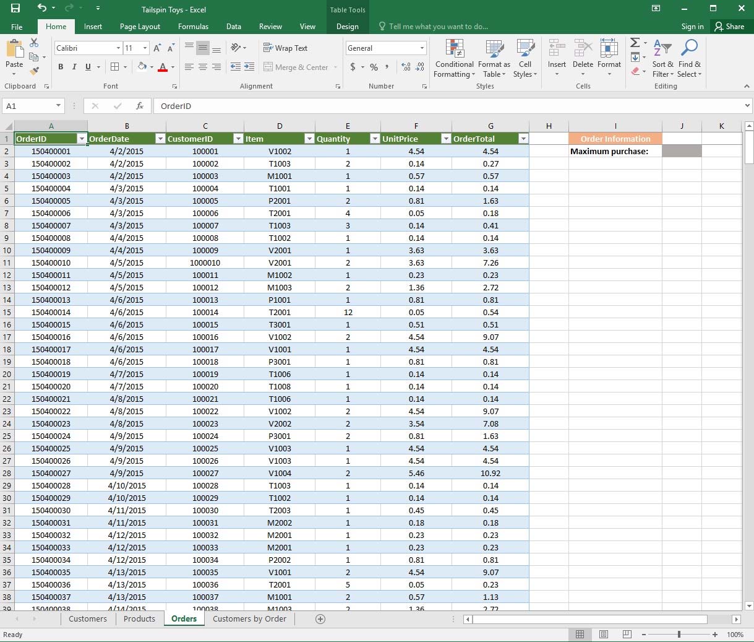Viewport: 754px width, 642px height.
Task: Toggle Italic formatting
Action: pos(74,67)
